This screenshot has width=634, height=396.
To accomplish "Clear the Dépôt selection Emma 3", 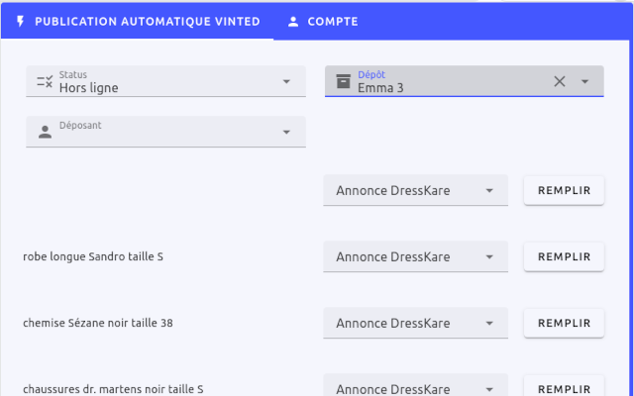I will (560, 81).
